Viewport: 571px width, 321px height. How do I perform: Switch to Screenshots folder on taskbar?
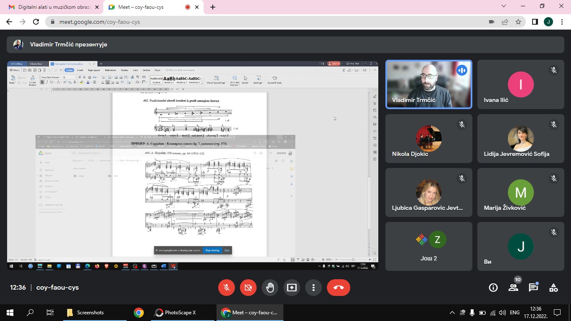click(x=94, y=312)
